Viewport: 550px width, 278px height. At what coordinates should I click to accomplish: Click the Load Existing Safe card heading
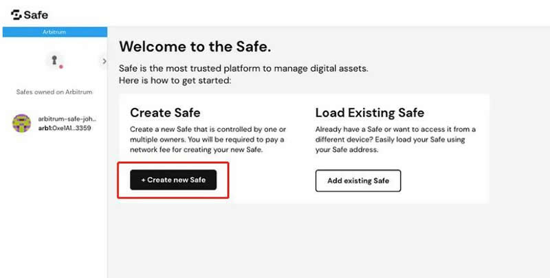[x=370, y=113]
